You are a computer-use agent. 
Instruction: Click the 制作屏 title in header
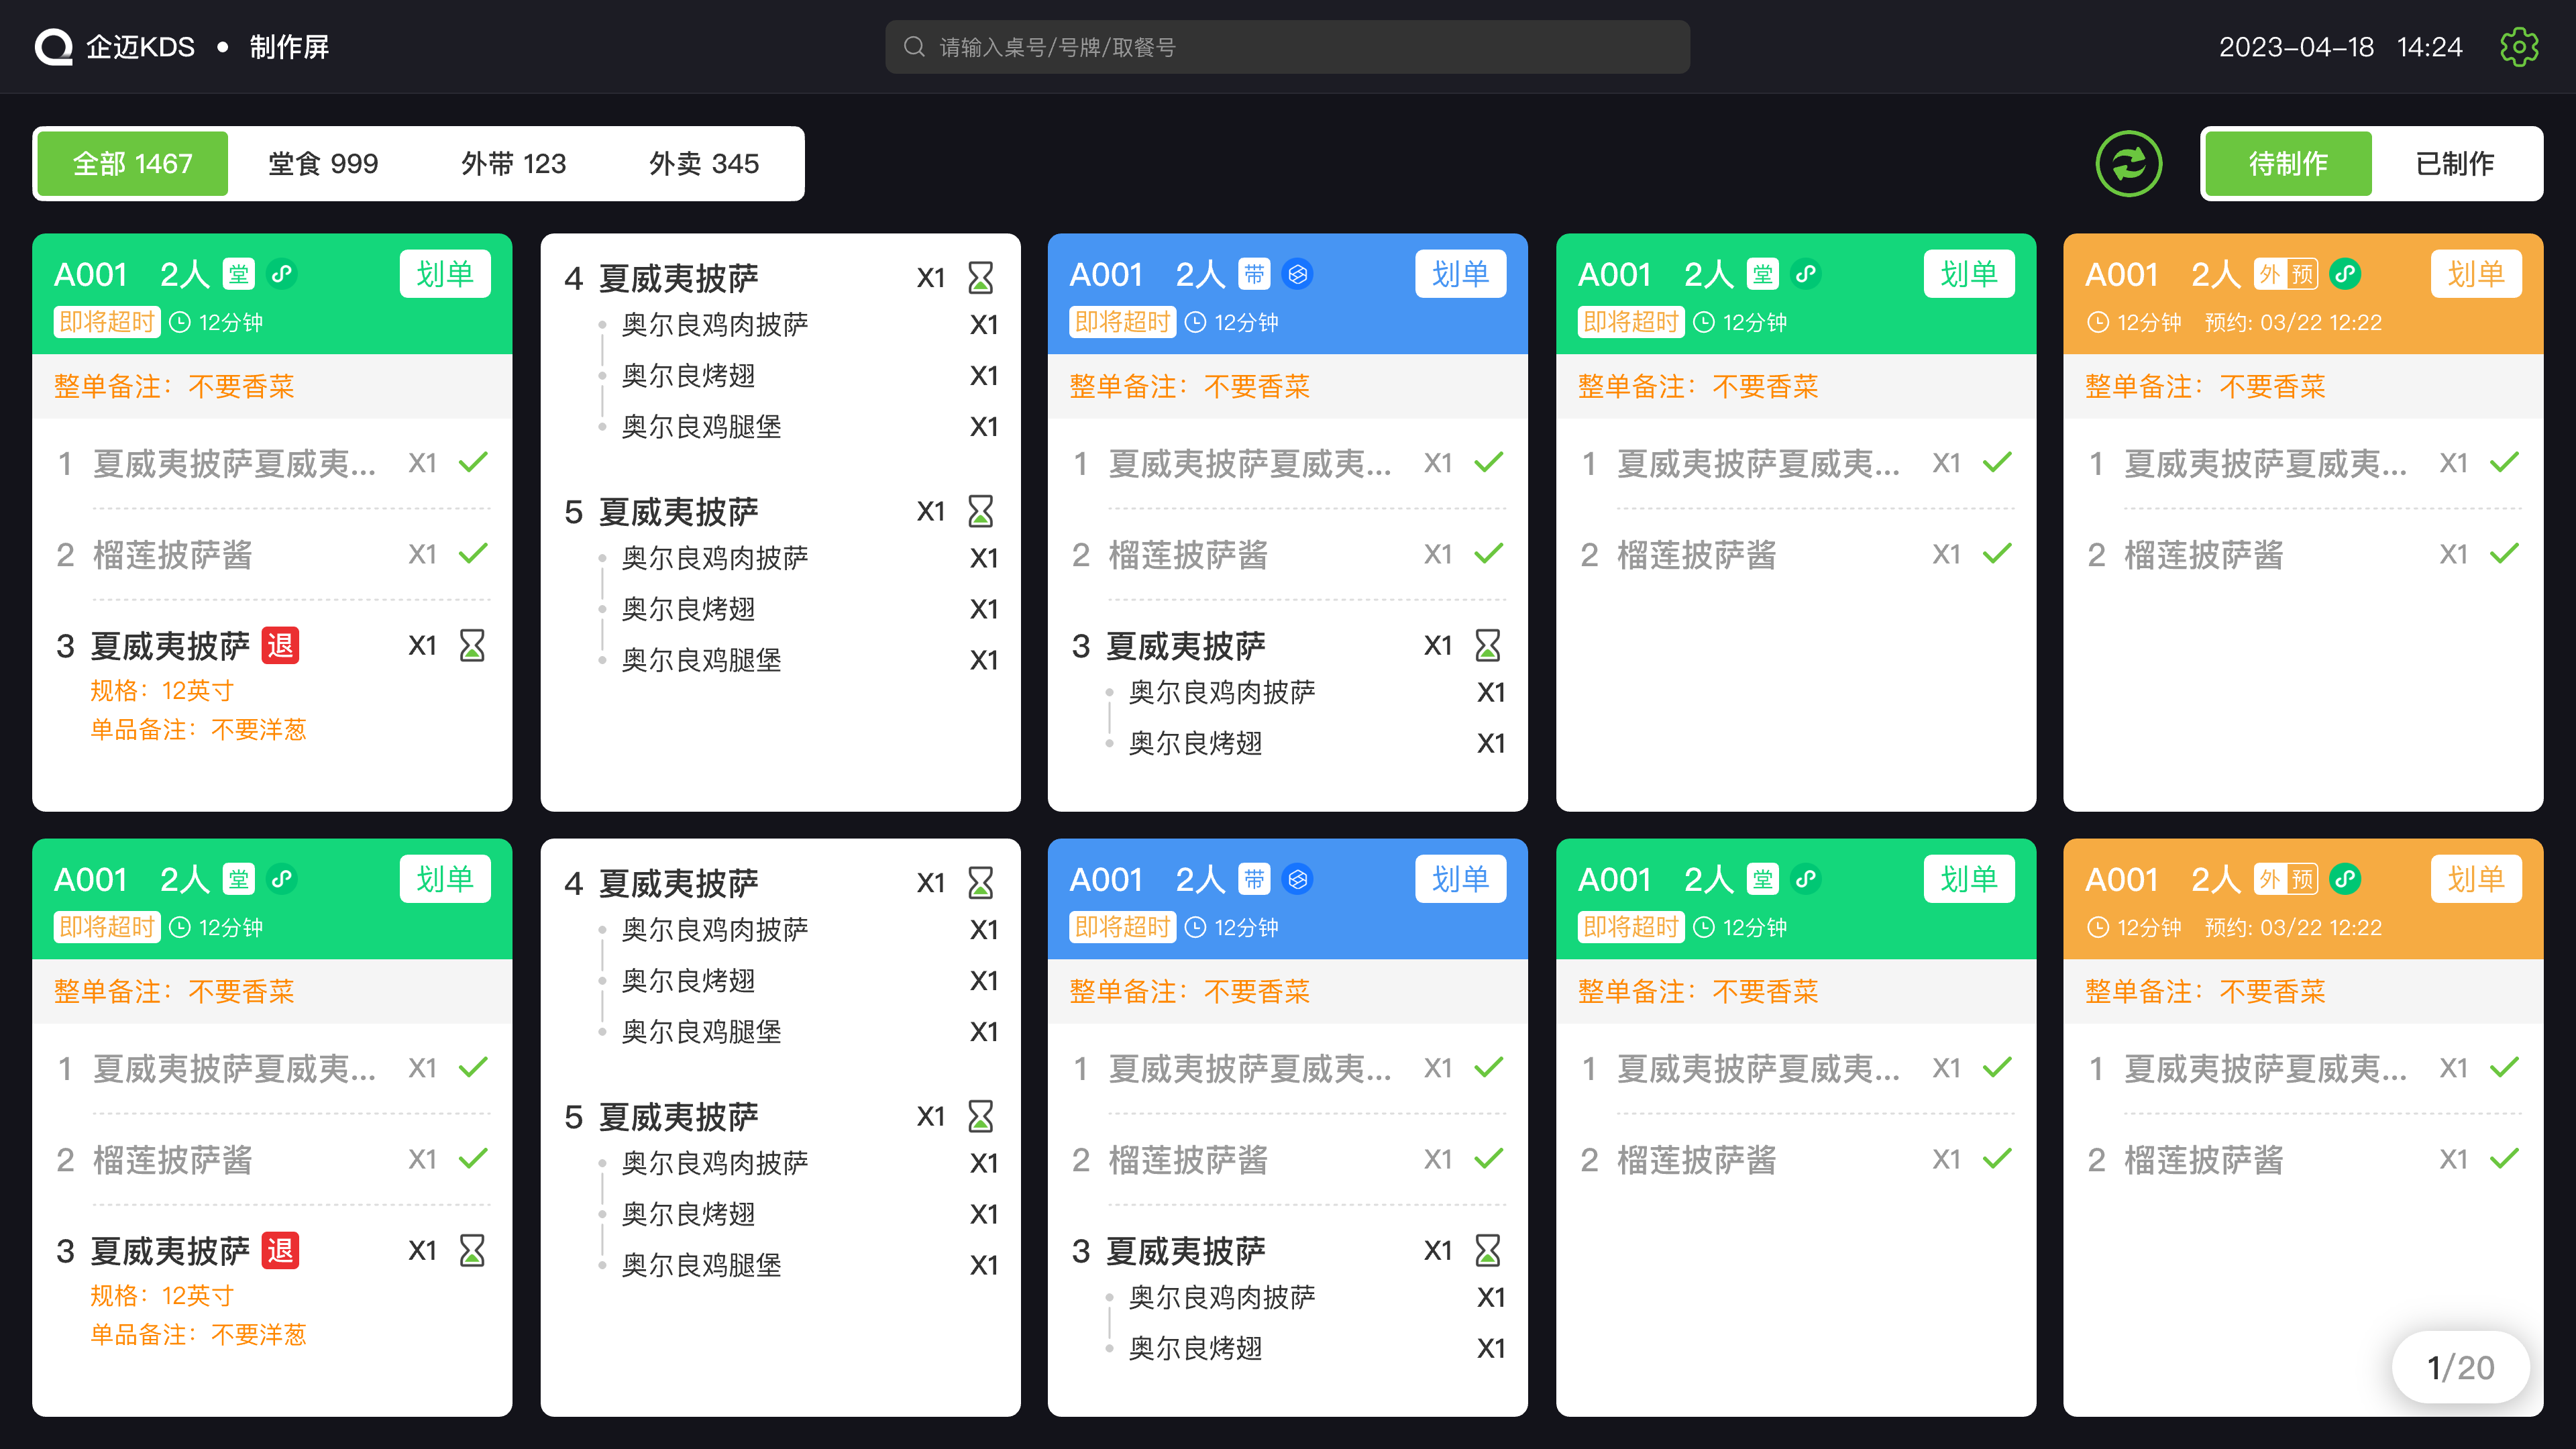coord(289,47)
